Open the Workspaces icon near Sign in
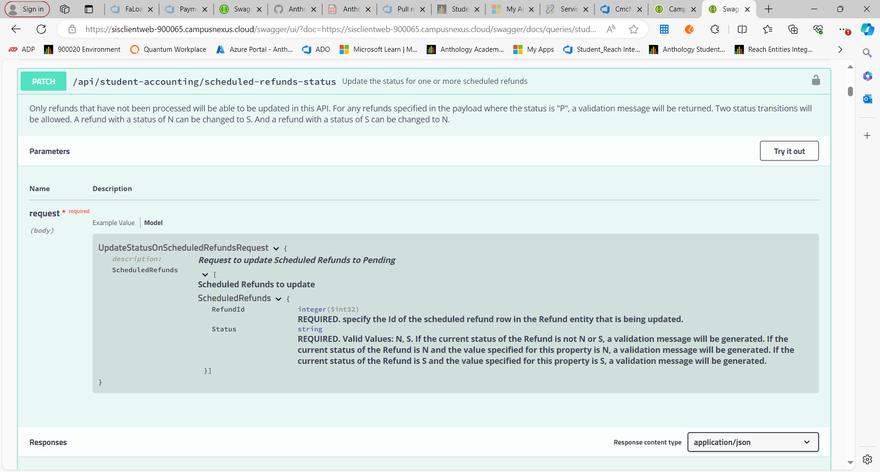This screenshot has width=880, height=472. point(65,9)
